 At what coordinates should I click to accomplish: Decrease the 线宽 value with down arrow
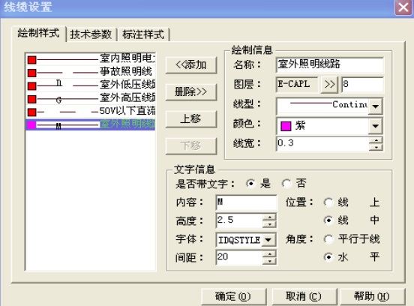376,147
